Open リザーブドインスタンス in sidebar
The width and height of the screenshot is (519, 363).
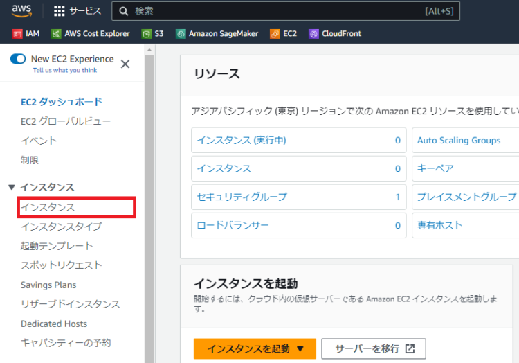(70, 304)
